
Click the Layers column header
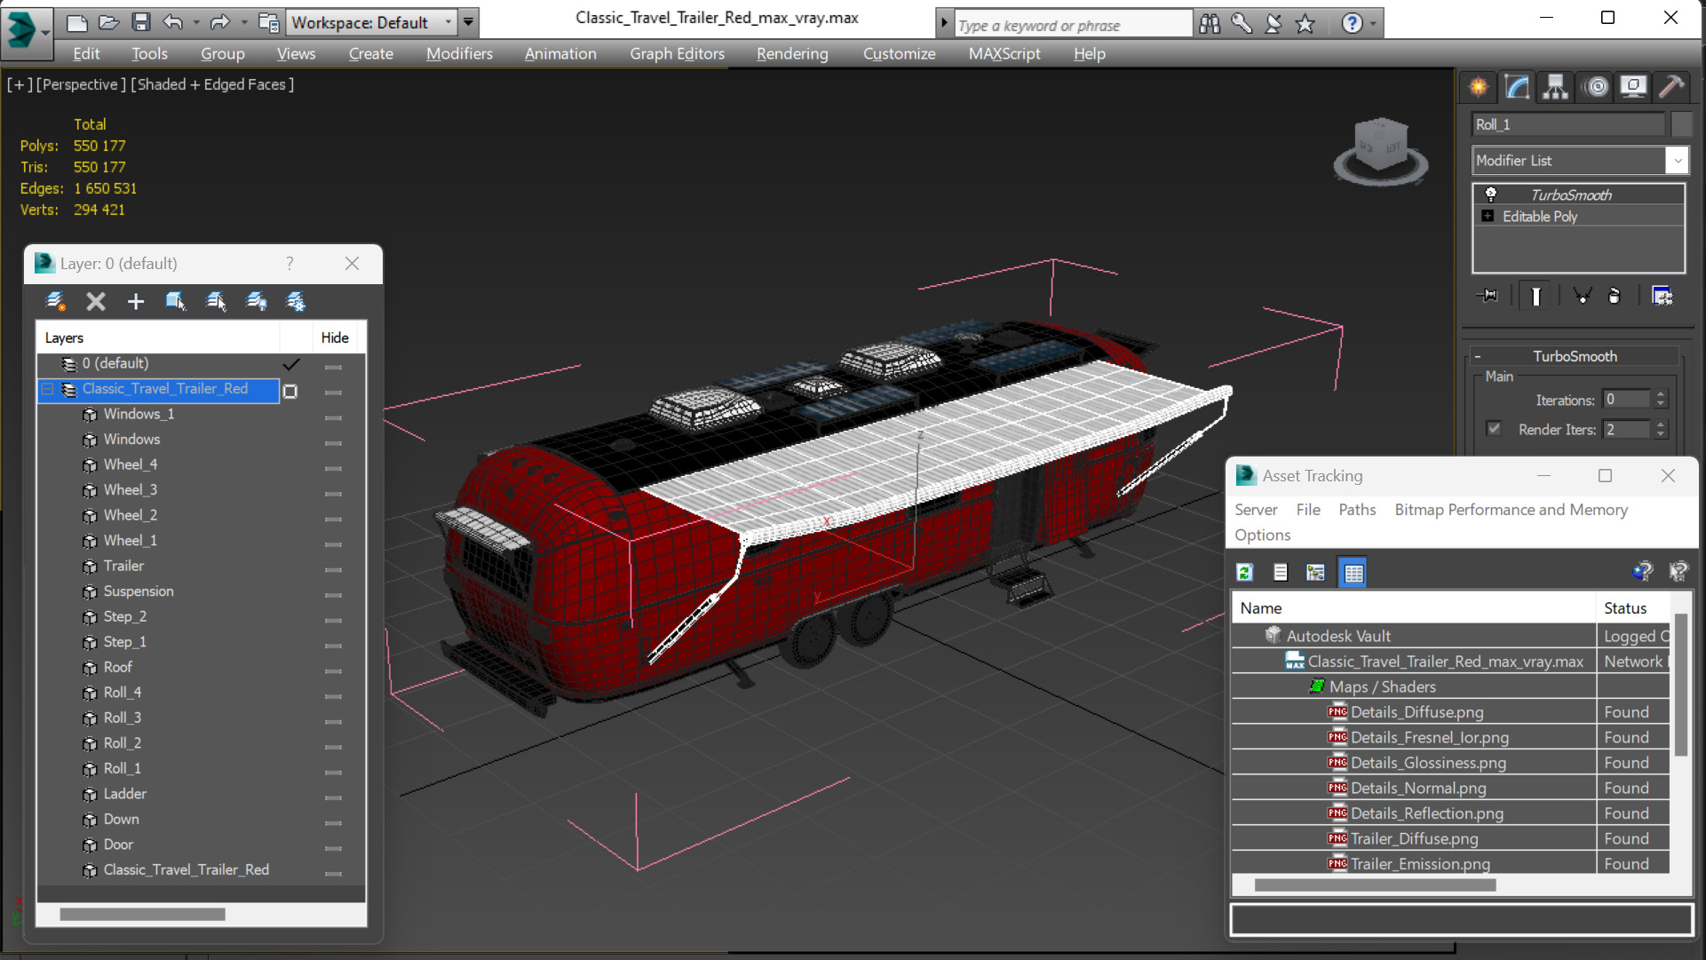point(159,337)
